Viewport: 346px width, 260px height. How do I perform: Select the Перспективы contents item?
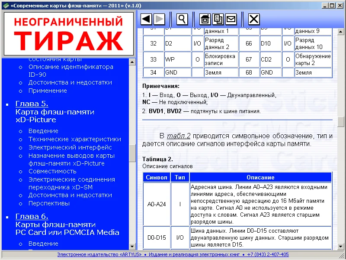point(49,203)
